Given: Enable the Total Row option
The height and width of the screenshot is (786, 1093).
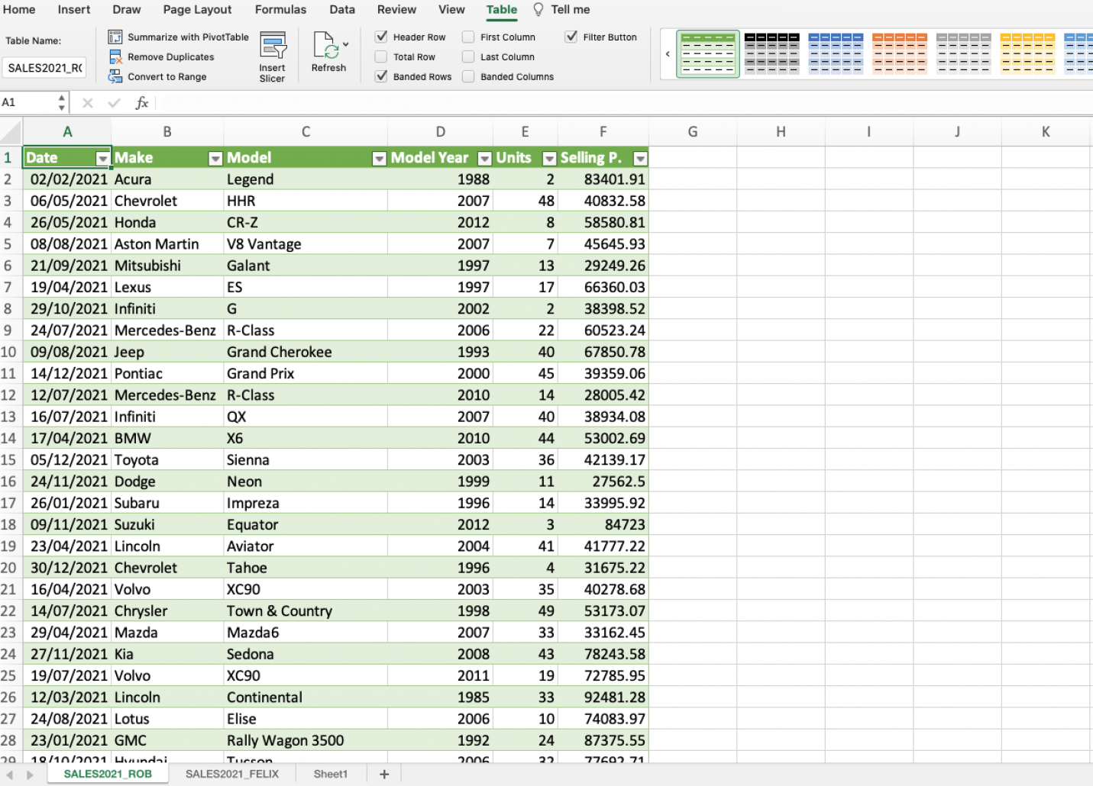Looking at the screenshot, I should 381,56.
